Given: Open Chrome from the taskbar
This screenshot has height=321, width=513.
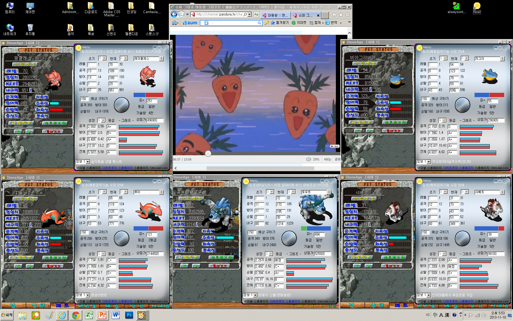Looking at the screenshot, I should click(76, 315).
